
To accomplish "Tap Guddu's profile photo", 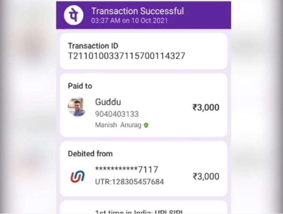I will click(x=77, y=107).
